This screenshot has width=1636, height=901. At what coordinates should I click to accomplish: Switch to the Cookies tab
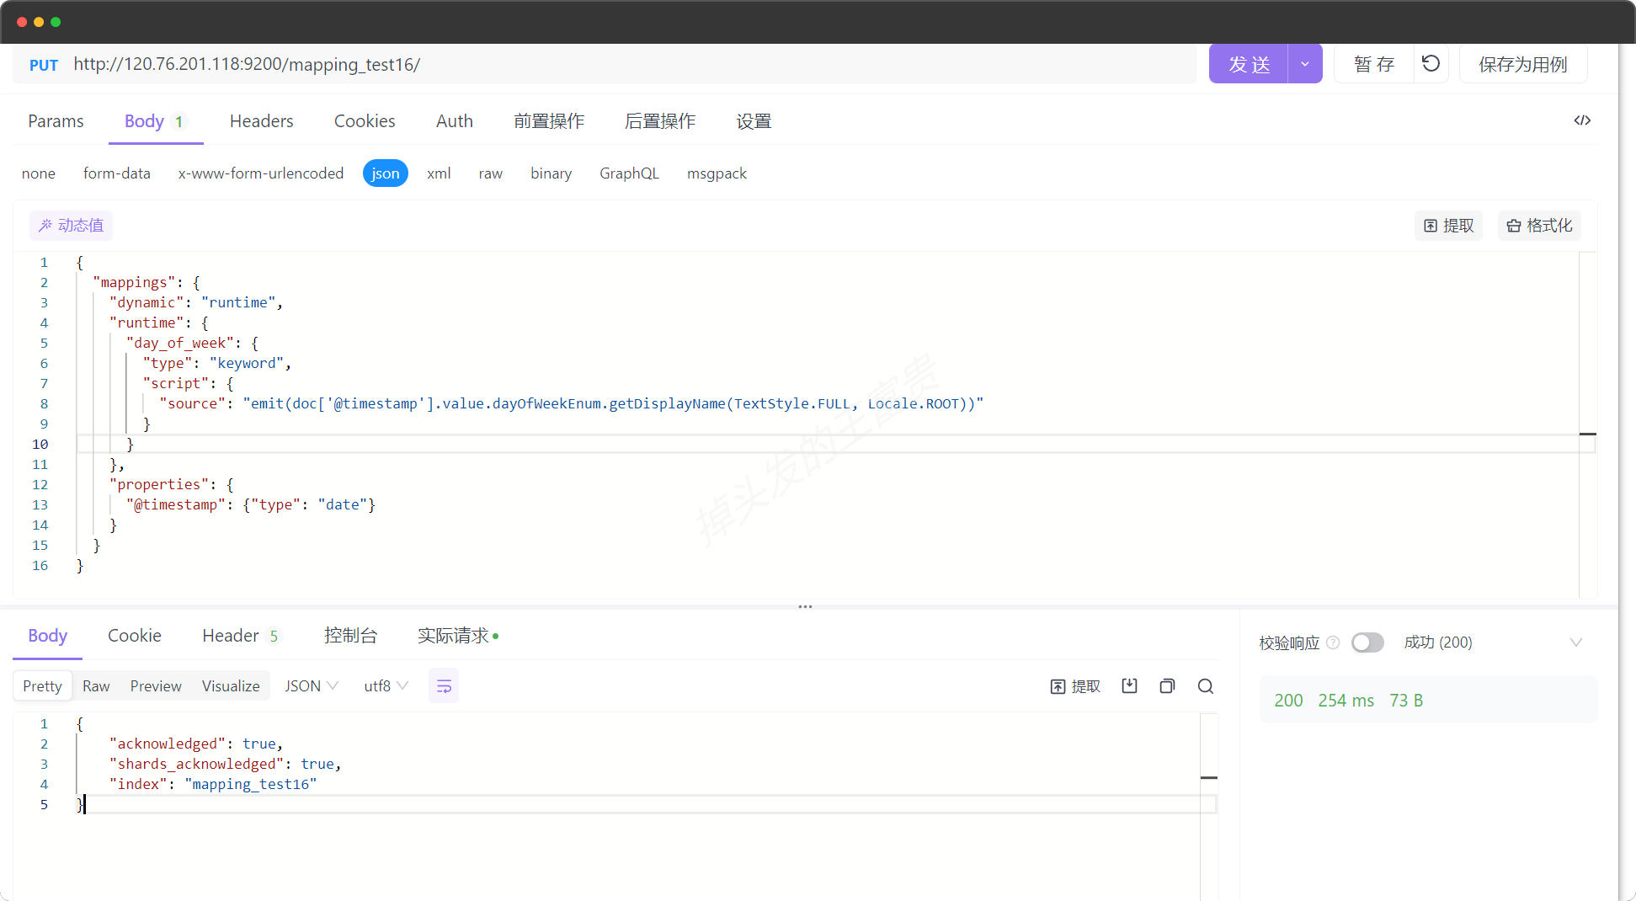pos(365,121)
